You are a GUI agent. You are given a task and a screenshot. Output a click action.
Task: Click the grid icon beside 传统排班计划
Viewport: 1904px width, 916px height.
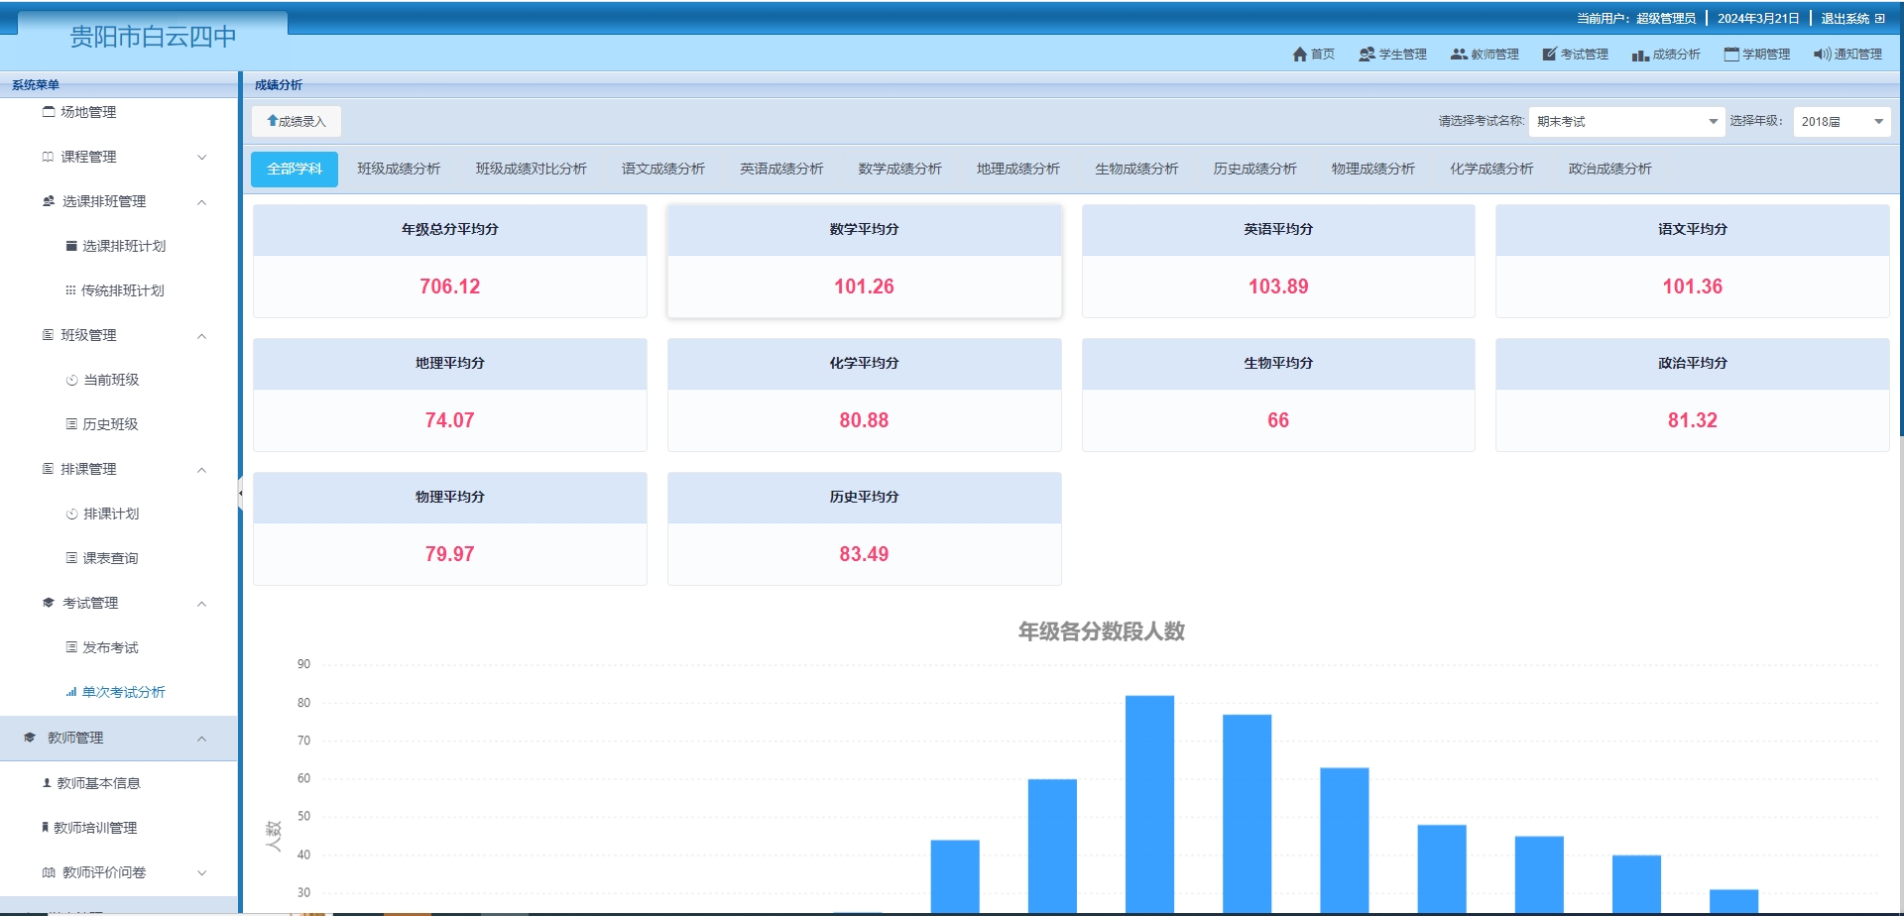pyautogui.click(x=70, y=290)
